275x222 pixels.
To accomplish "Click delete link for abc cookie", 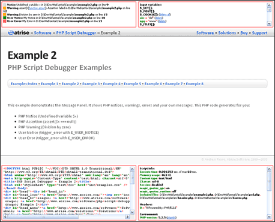I will 159,18.
